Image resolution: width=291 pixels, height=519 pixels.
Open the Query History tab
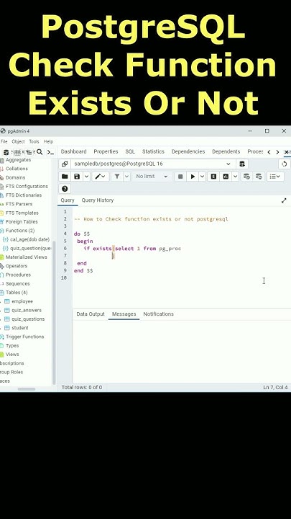(97, 200)
